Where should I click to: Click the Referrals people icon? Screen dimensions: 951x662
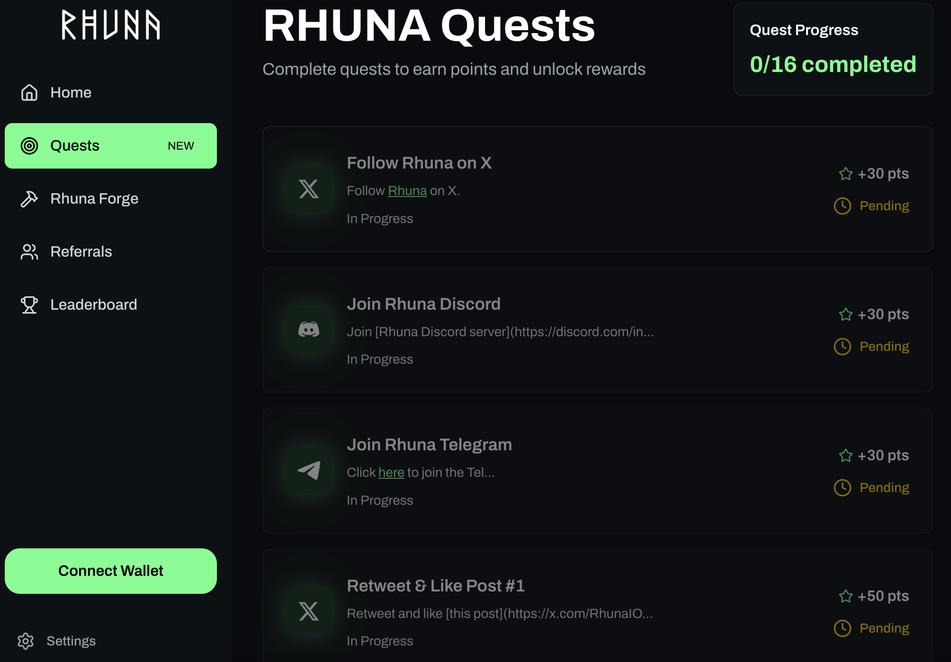pyautogui.click(x=29, y=252)
